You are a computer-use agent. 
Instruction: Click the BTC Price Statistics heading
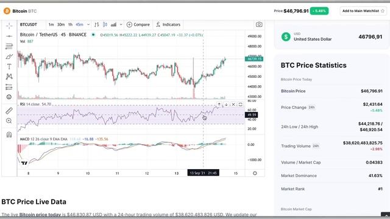click(314, 65)
